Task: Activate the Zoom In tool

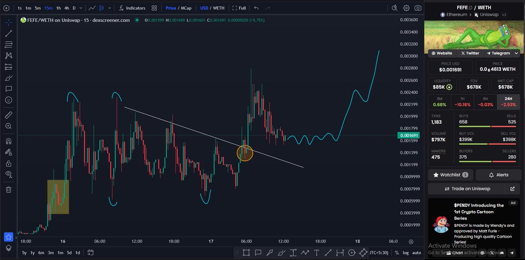Action: click(9, 126)
